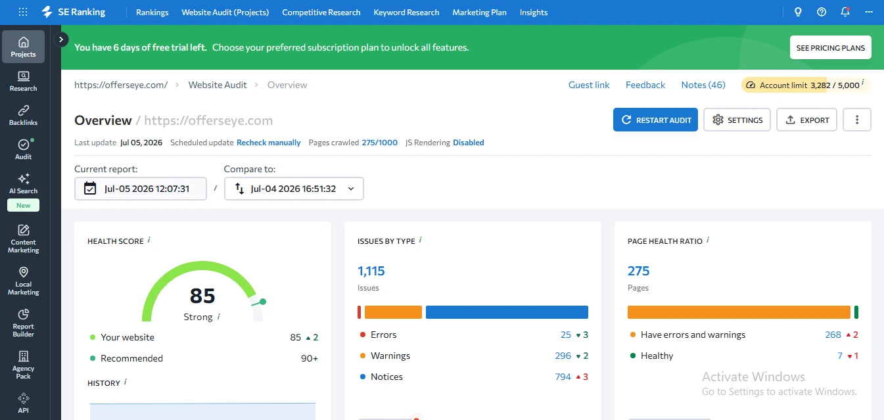Open the Insights menu
The height and width of the screenshot is (420, 884).
534,12
